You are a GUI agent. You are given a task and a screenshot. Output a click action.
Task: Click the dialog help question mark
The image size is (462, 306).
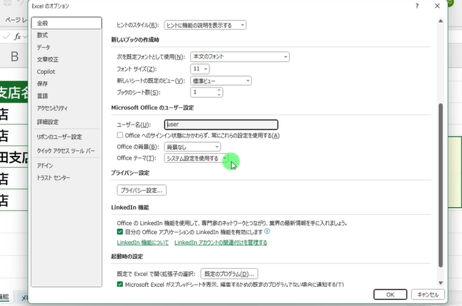417,6
